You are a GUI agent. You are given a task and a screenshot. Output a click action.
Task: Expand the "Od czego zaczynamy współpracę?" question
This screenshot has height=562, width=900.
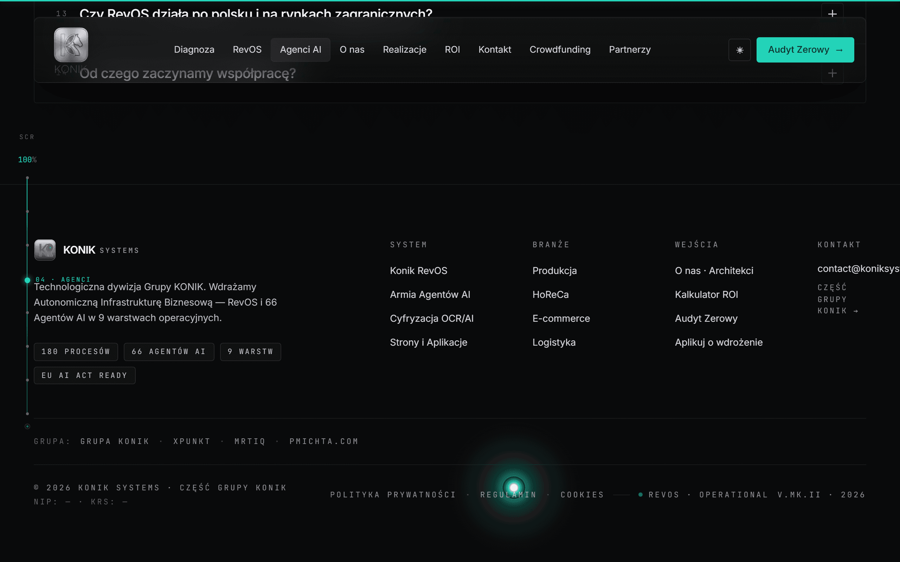[x=832, y=73]
